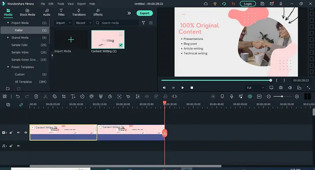
Task: Click the tips lightbulb icon in title bar
Action: coord(215,4)
